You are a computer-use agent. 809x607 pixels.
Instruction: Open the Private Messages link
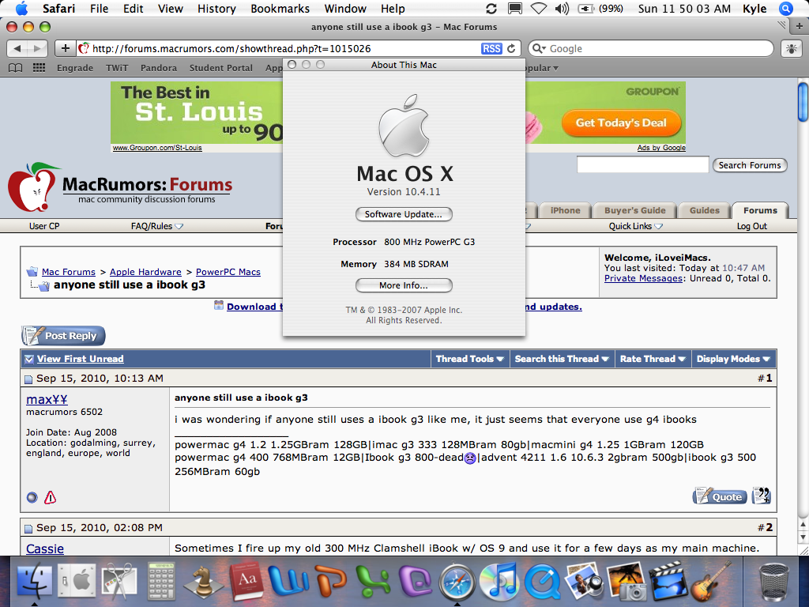(643, 278)
